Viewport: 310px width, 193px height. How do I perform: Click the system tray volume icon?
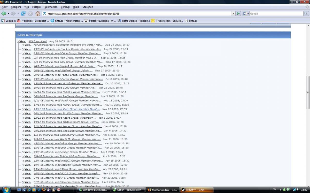298,190
